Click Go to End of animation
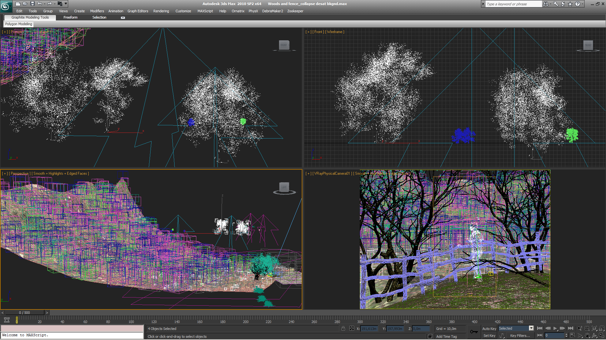Viewport: 606px width, 340px height. [570, 328]
